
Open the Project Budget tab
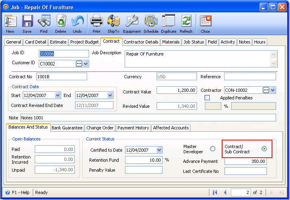point(85,42)
